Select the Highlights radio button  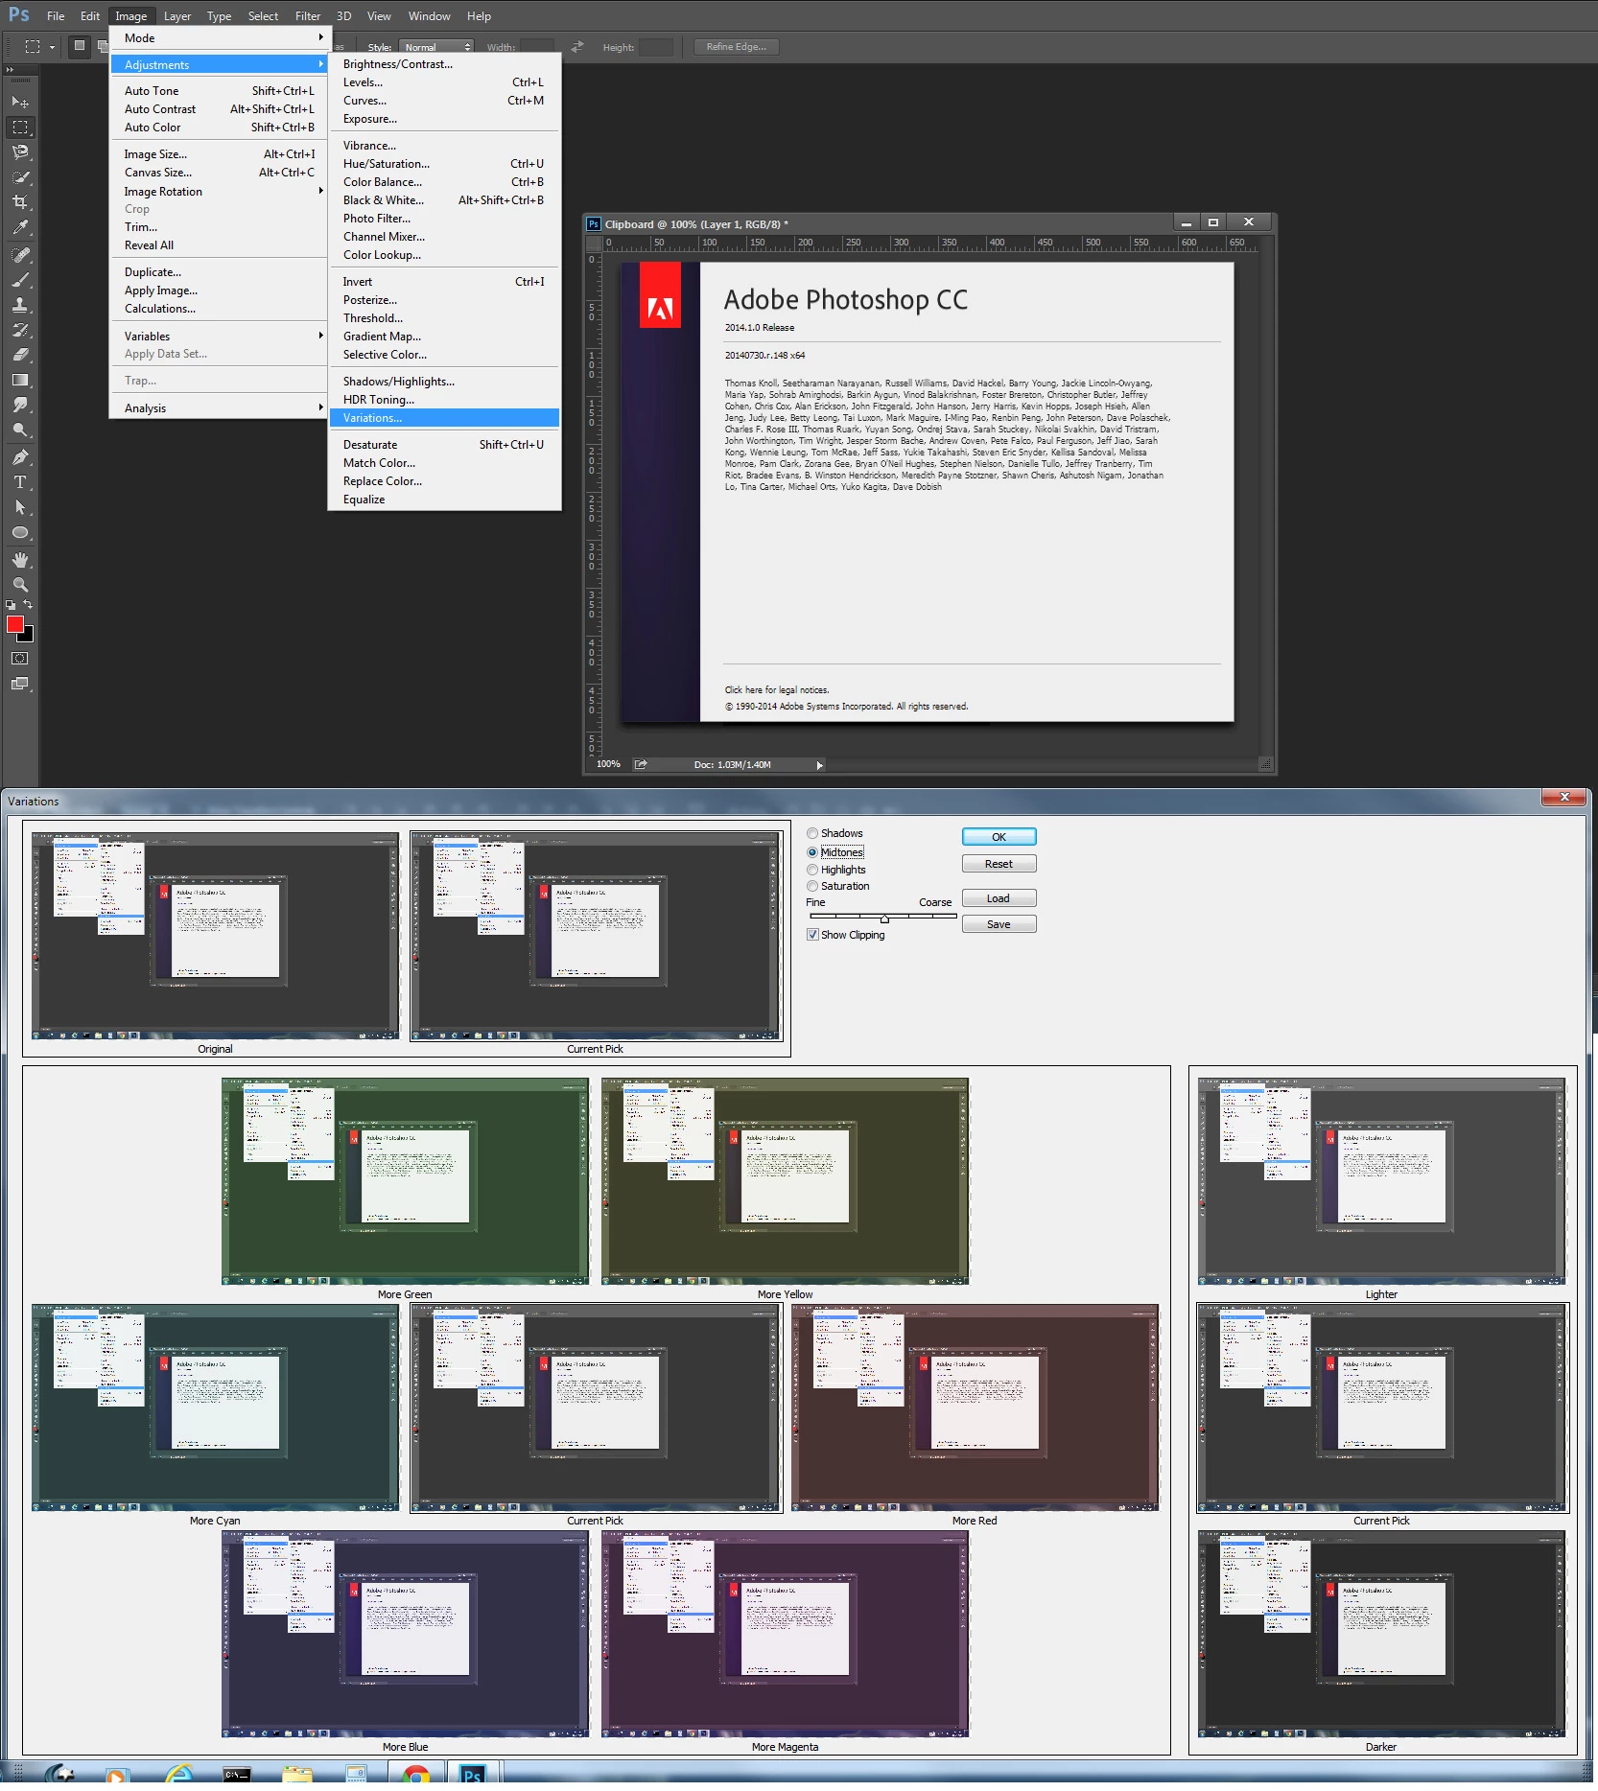click(x=812, y=870)
